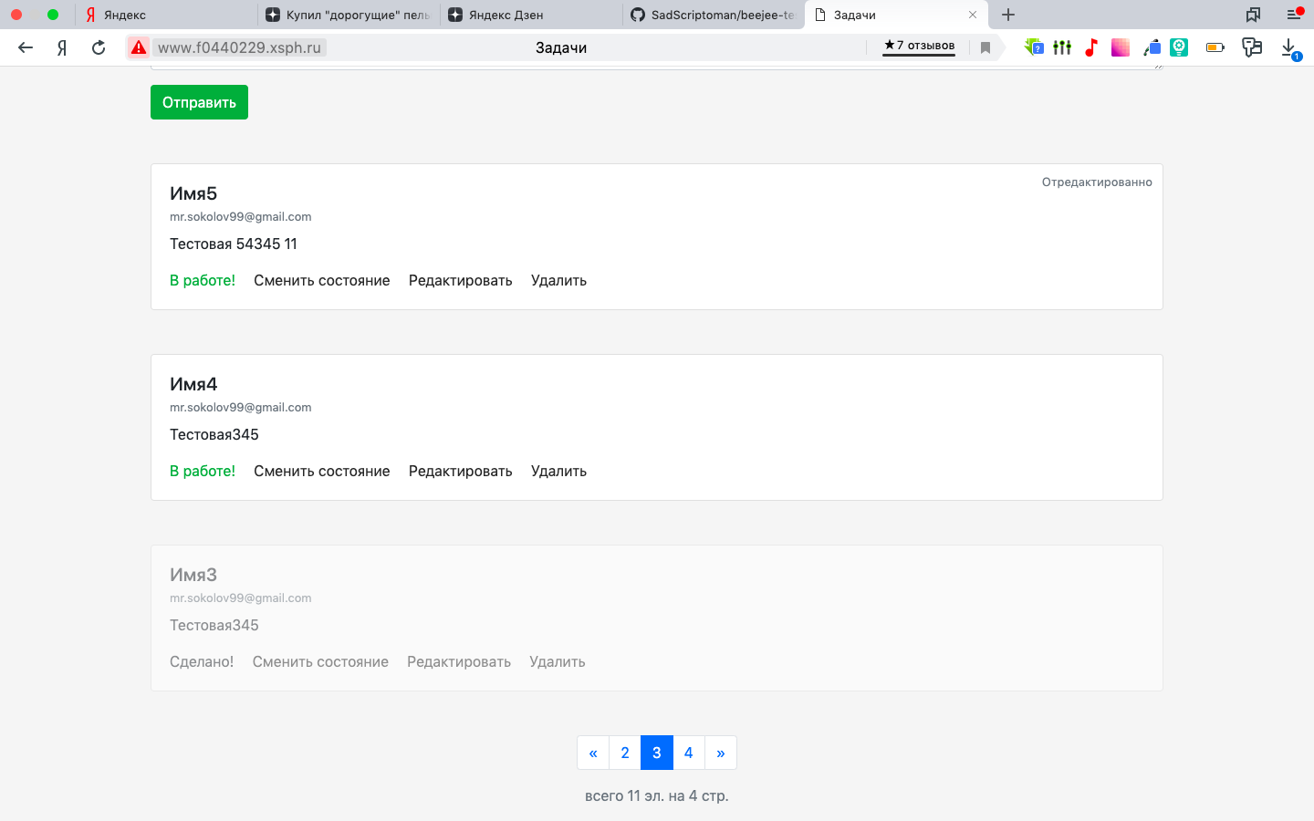
Task: Change state of task Имя3
Action: point(320,661)
